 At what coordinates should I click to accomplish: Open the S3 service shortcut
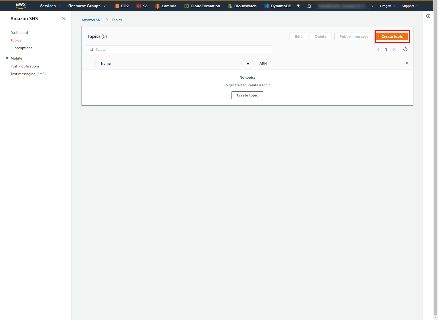tap(142, 6)
